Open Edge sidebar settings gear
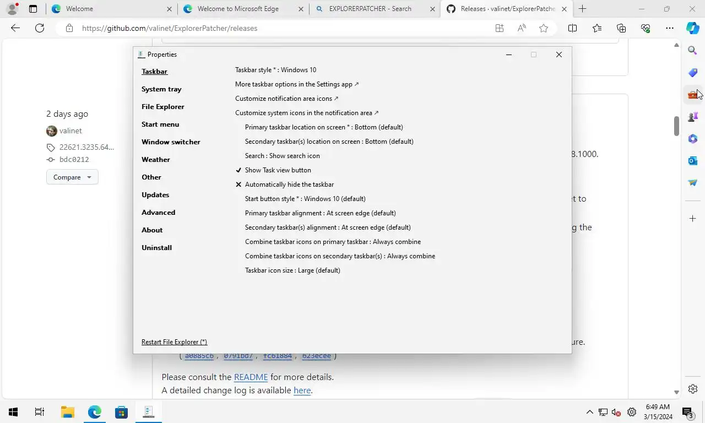Viewport: 705px width, 423px height. tap(693, 389)
